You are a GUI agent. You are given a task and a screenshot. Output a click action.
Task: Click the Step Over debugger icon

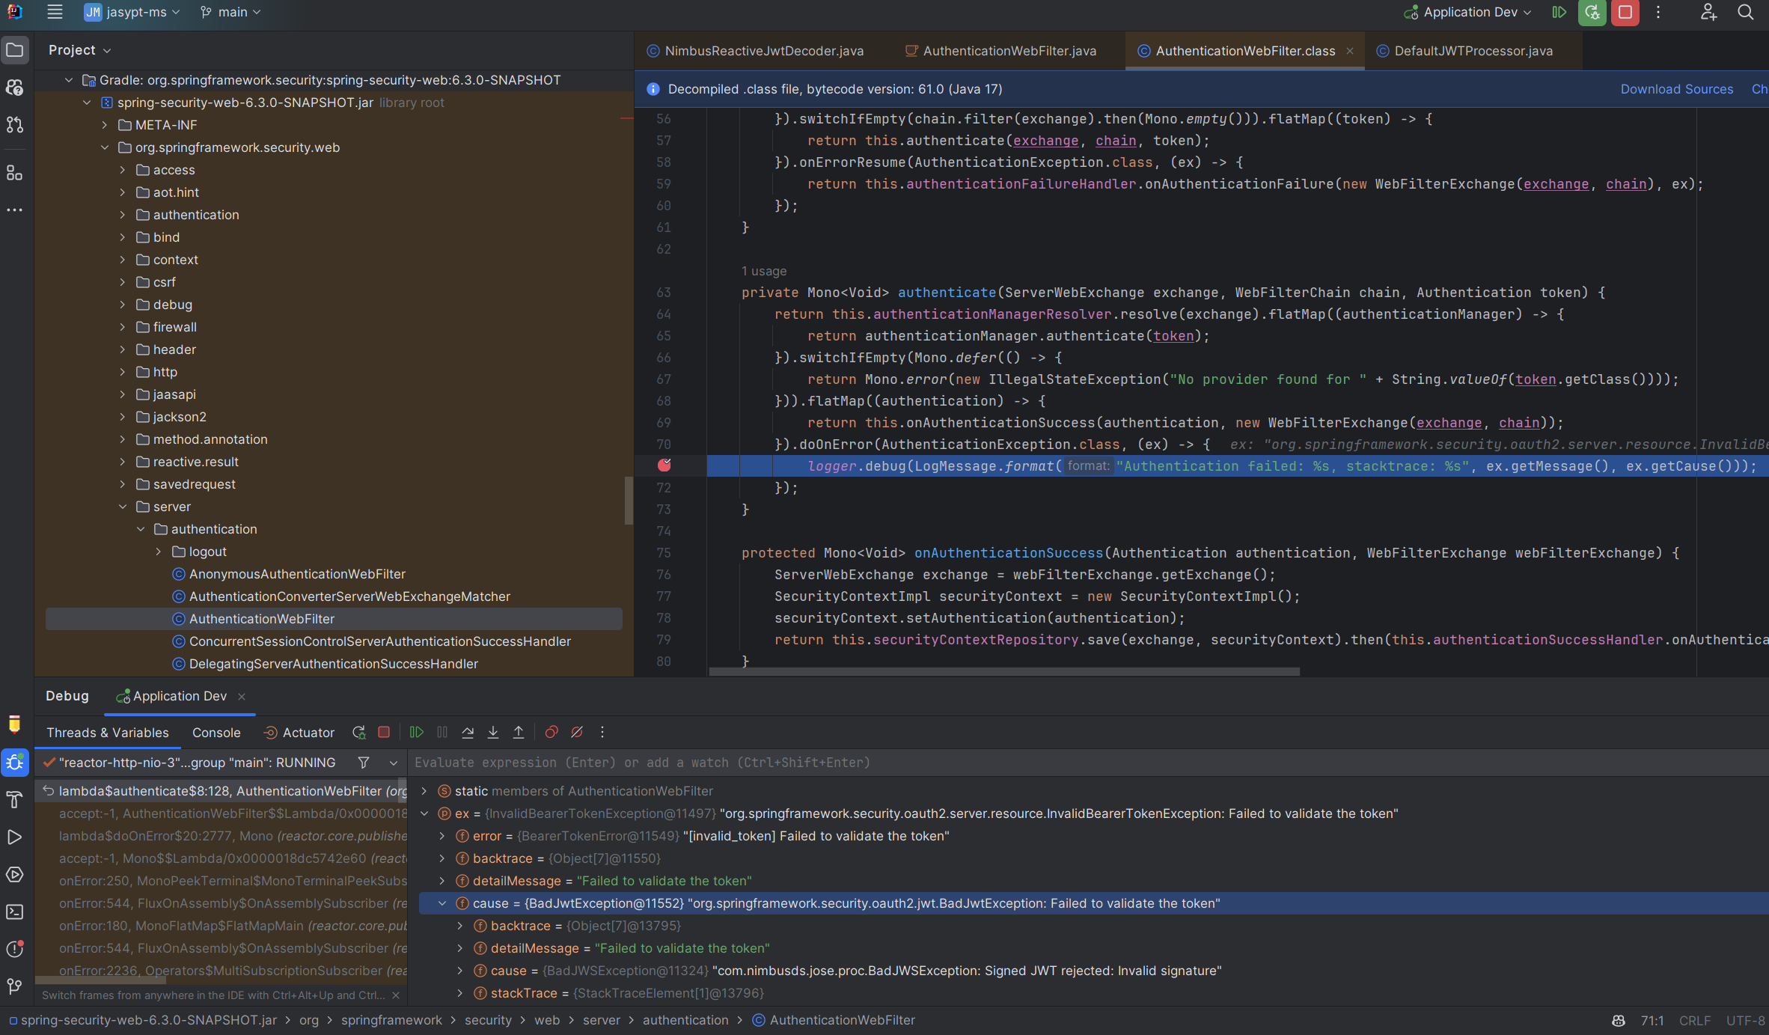pos(467,732)
